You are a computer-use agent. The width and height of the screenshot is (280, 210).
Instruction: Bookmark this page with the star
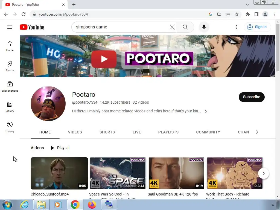237,14
